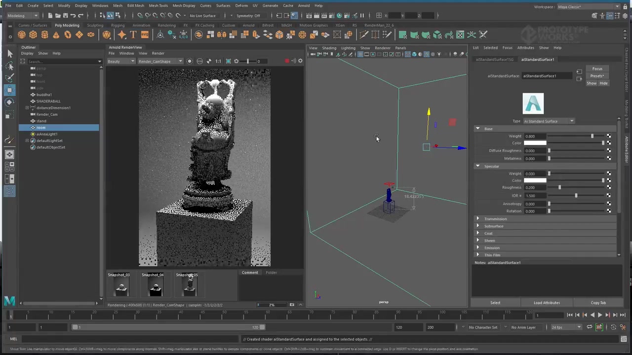Click the polygon Type text tool icon
The width and height of the screenshot is (632, 355).
[133, 35]
